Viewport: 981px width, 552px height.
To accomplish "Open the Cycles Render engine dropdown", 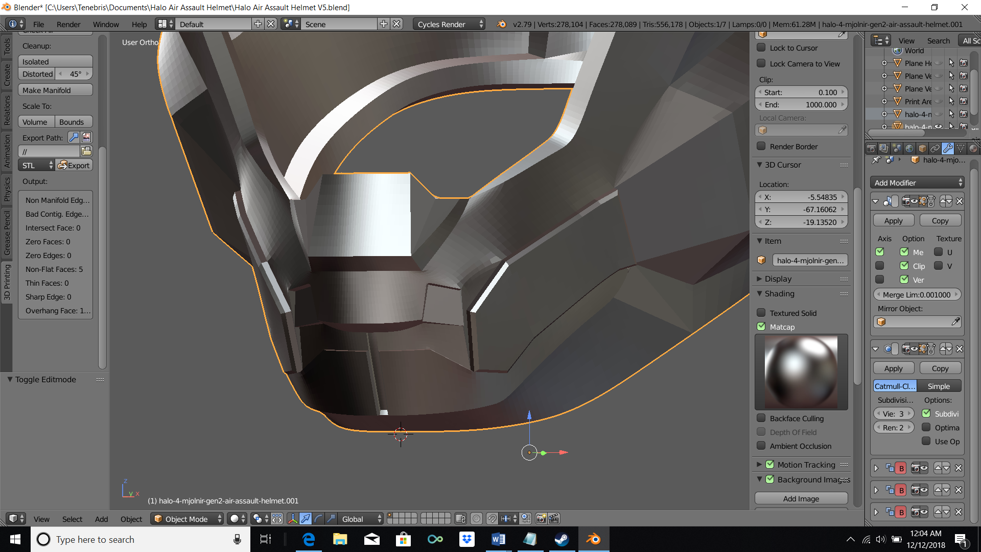I will coord(449,24).
